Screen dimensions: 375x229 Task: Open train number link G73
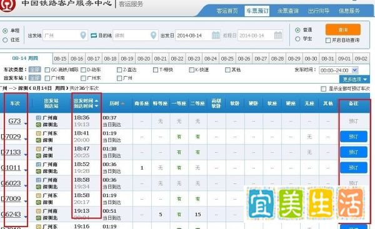(14, 121)
